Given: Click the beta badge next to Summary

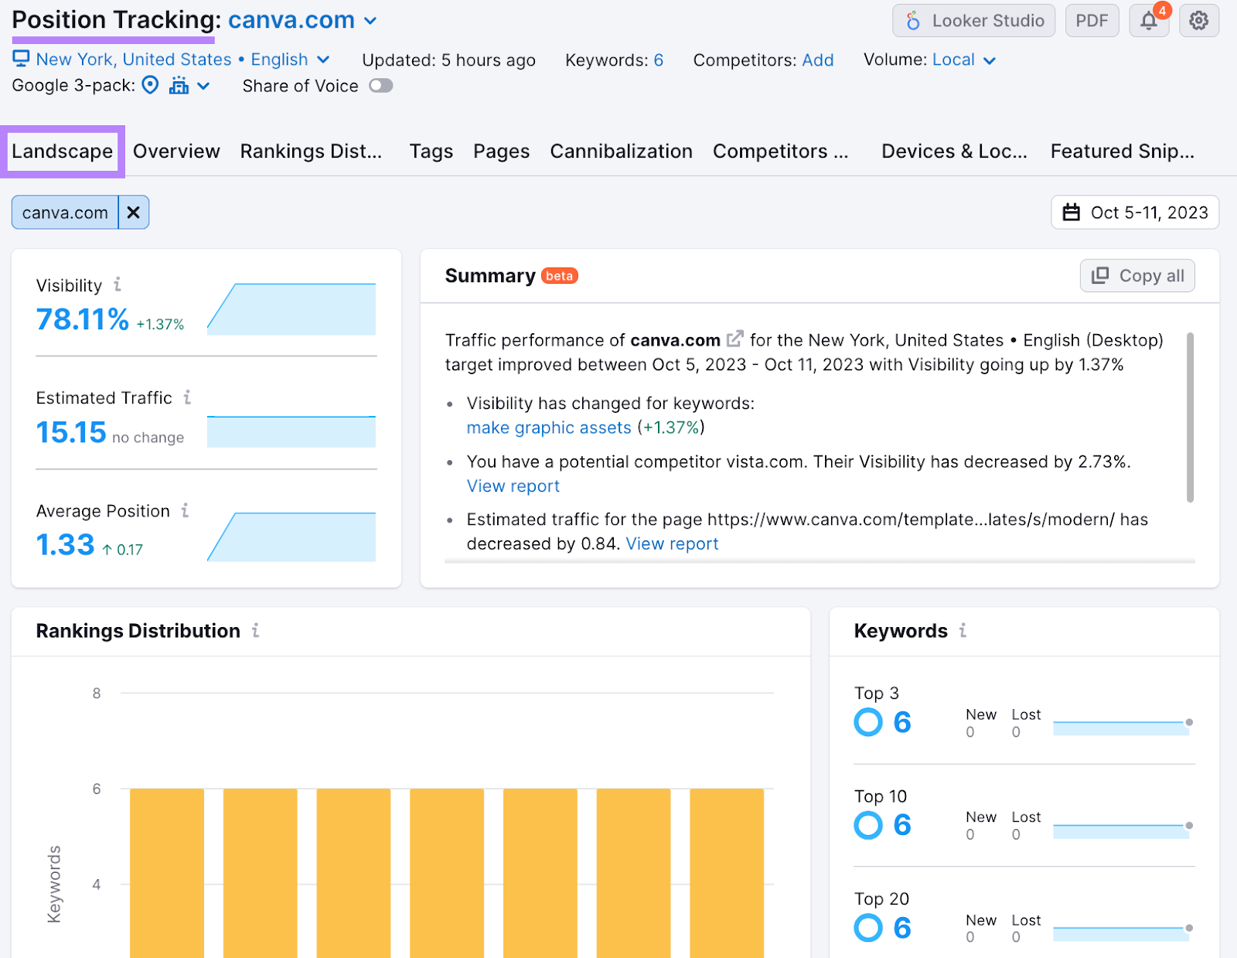Looking at the screenshot, I should (559, 276).
